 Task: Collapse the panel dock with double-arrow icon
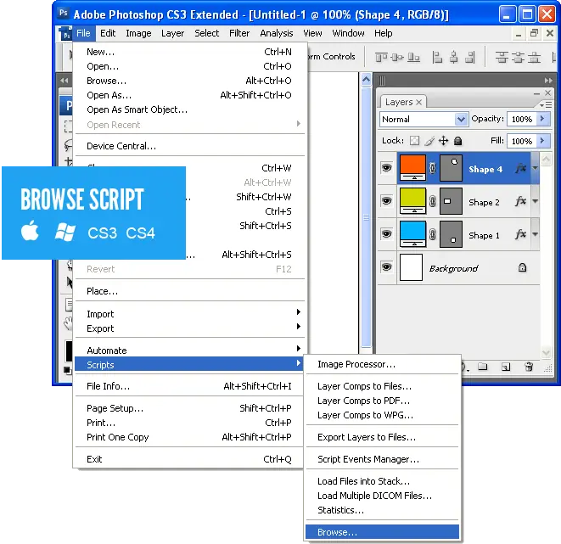[x=548, y=81]
